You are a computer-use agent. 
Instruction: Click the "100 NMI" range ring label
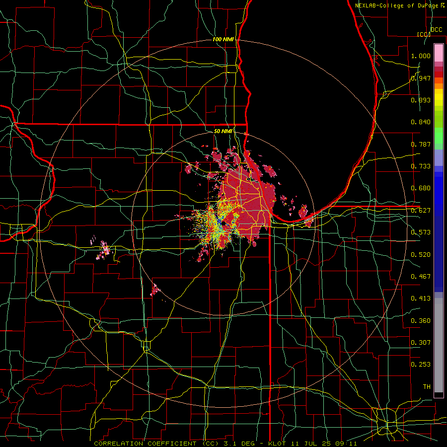pos(223,39)
